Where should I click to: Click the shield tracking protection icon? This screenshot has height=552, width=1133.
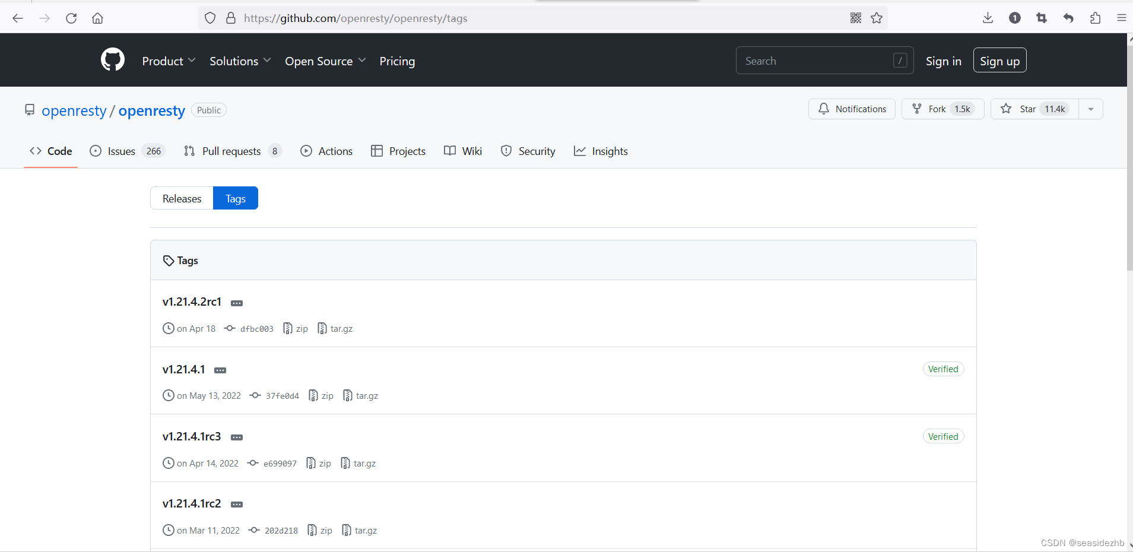[x=210, y=18]
